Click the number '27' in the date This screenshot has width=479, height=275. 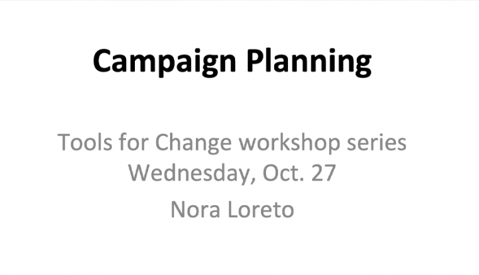pyautogui.click(x=324, y=173)
